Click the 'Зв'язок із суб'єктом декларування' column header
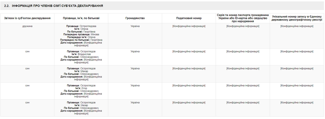The width and height of the screenshot is (325, 119). pos(27,18)
